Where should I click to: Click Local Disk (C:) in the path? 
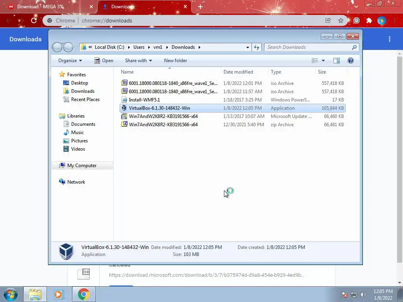(109, 47)
